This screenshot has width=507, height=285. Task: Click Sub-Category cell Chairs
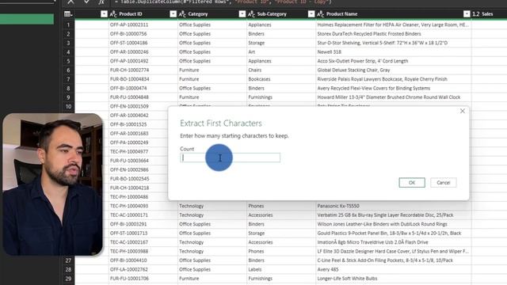[x=255, y=70]
